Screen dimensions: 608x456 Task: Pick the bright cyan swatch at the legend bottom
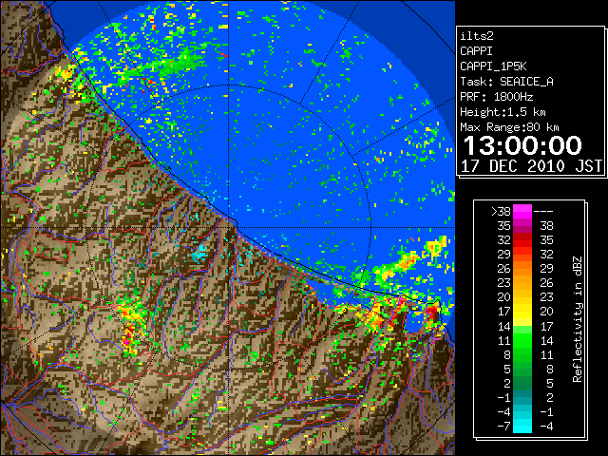tap(522, 426)
